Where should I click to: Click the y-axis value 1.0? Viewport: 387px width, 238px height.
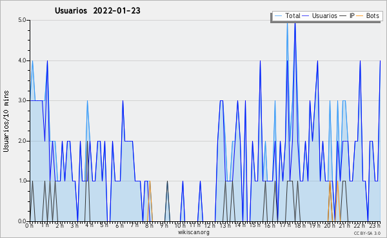tap(22, 181)
